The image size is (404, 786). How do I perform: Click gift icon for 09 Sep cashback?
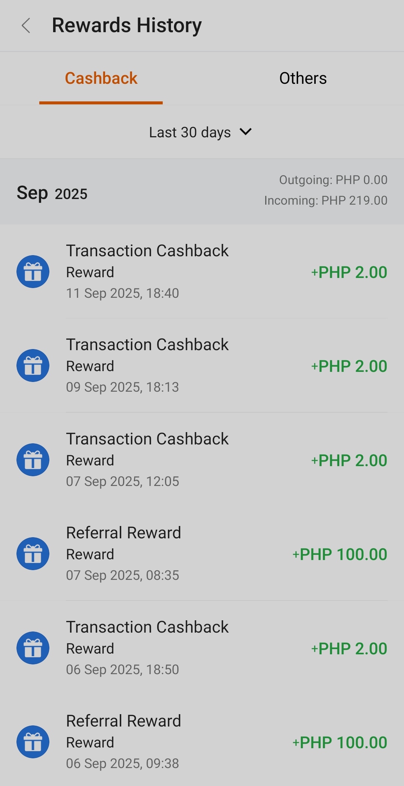(x=33, y=366)
